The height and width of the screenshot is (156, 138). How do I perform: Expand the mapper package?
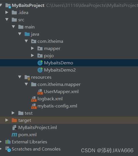coord(33,48)
